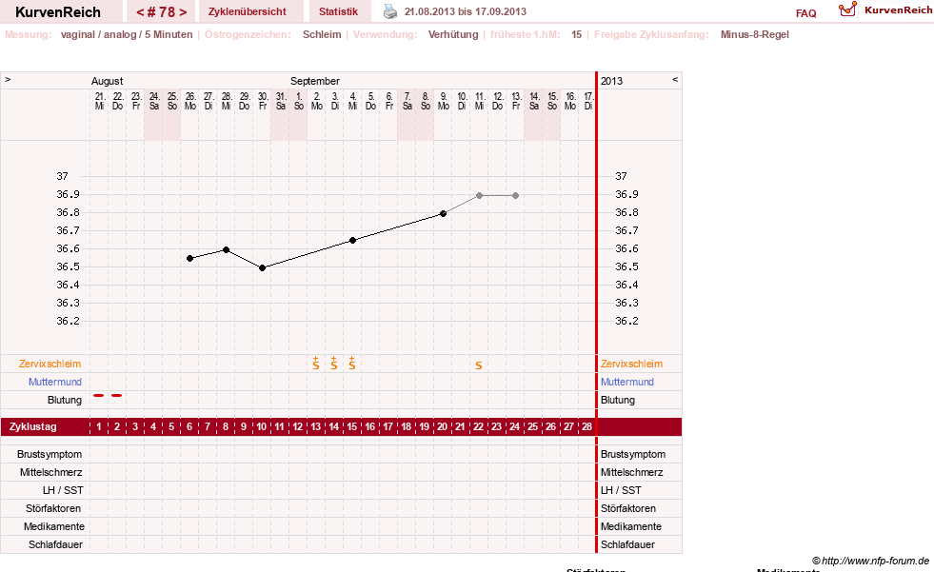Click the left Medikamente row label

(x=54, y=526)
